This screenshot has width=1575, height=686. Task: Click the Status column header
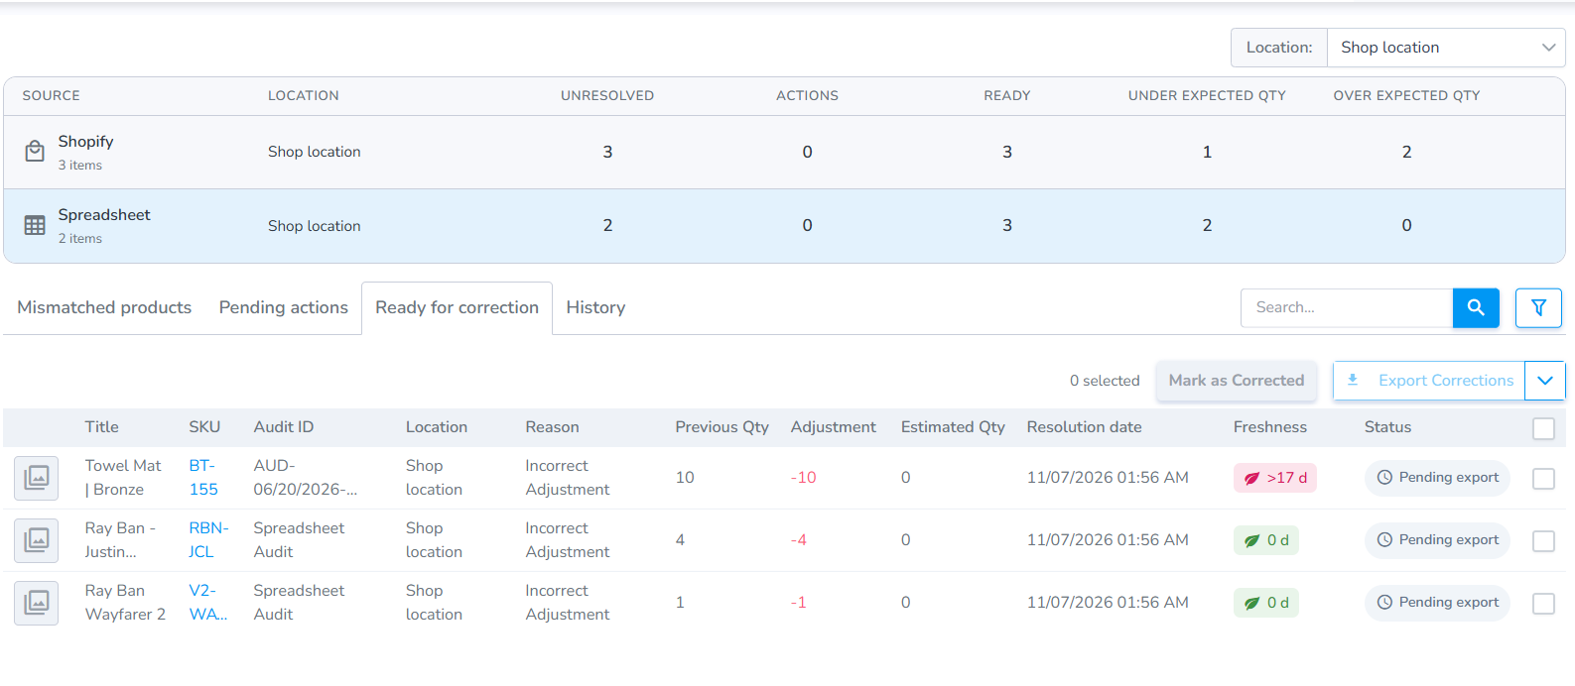1387,427
